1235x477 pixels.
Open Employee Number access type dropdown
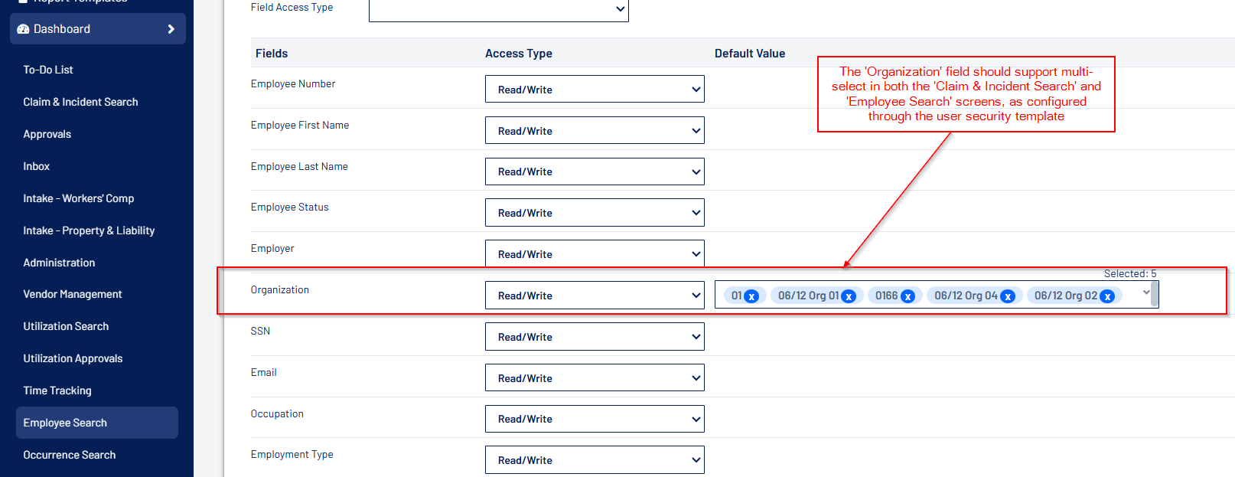[594, 90]
